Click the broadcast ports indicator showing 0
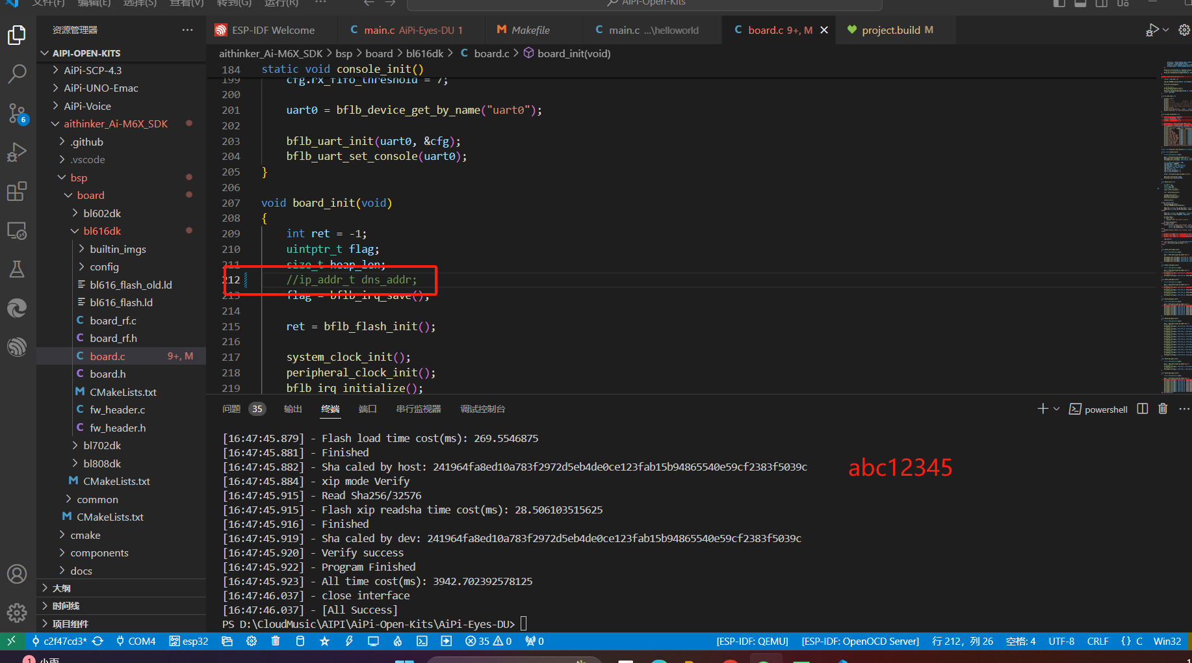Viewport: 1192px width, 663px height. pyautogui.click(x=534, y=641)
